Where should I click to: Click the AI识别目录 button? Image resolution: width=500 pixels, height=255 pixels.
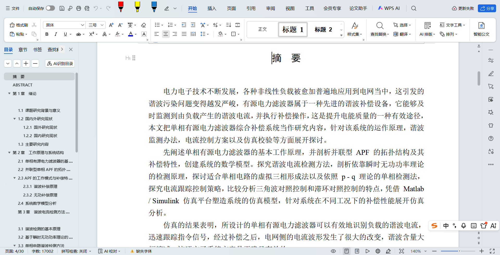60,63
